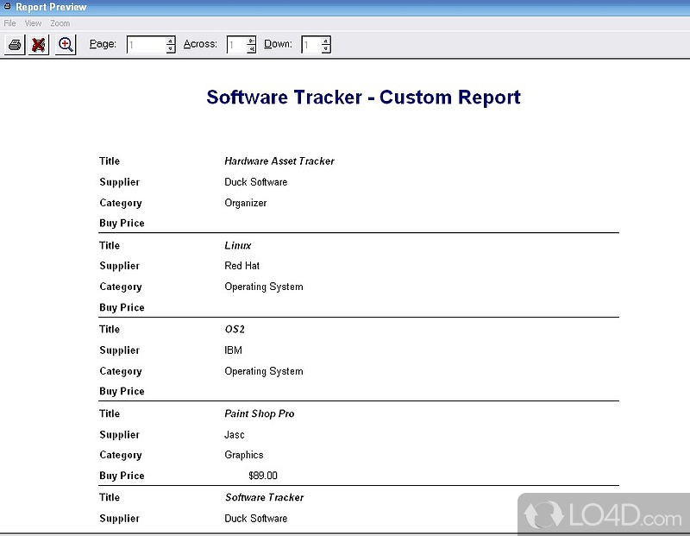The width and height of the screenshot is (690, 536).
Task: Click the Title label beside OS2
Action: [x=110, y=329]
